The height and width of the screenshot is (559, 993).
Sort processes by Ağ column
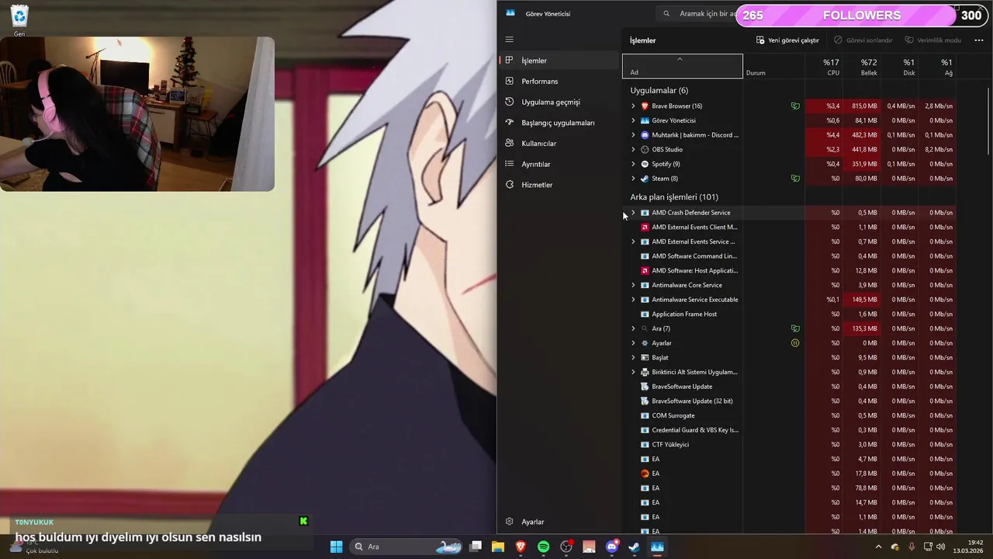937,66
